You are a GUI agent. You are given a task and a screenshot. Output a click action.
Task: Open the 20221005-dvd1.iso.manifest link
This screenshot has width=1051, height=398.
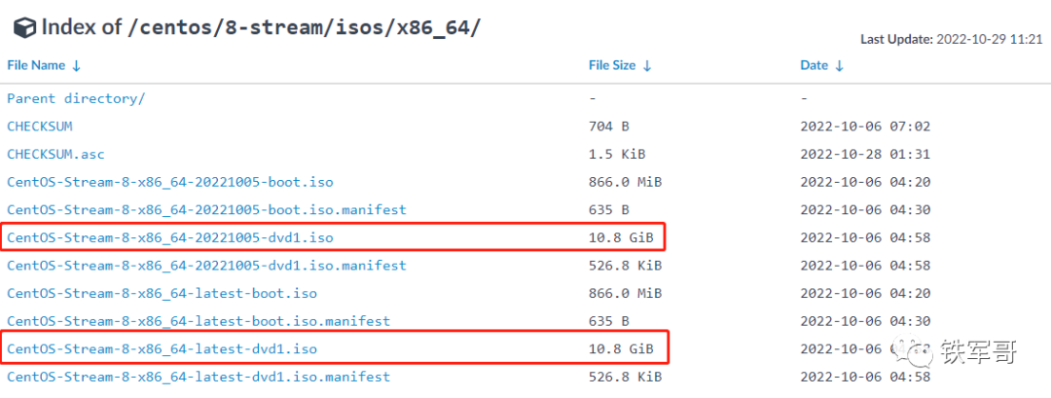pyautogui.click(x=206, y=265)
